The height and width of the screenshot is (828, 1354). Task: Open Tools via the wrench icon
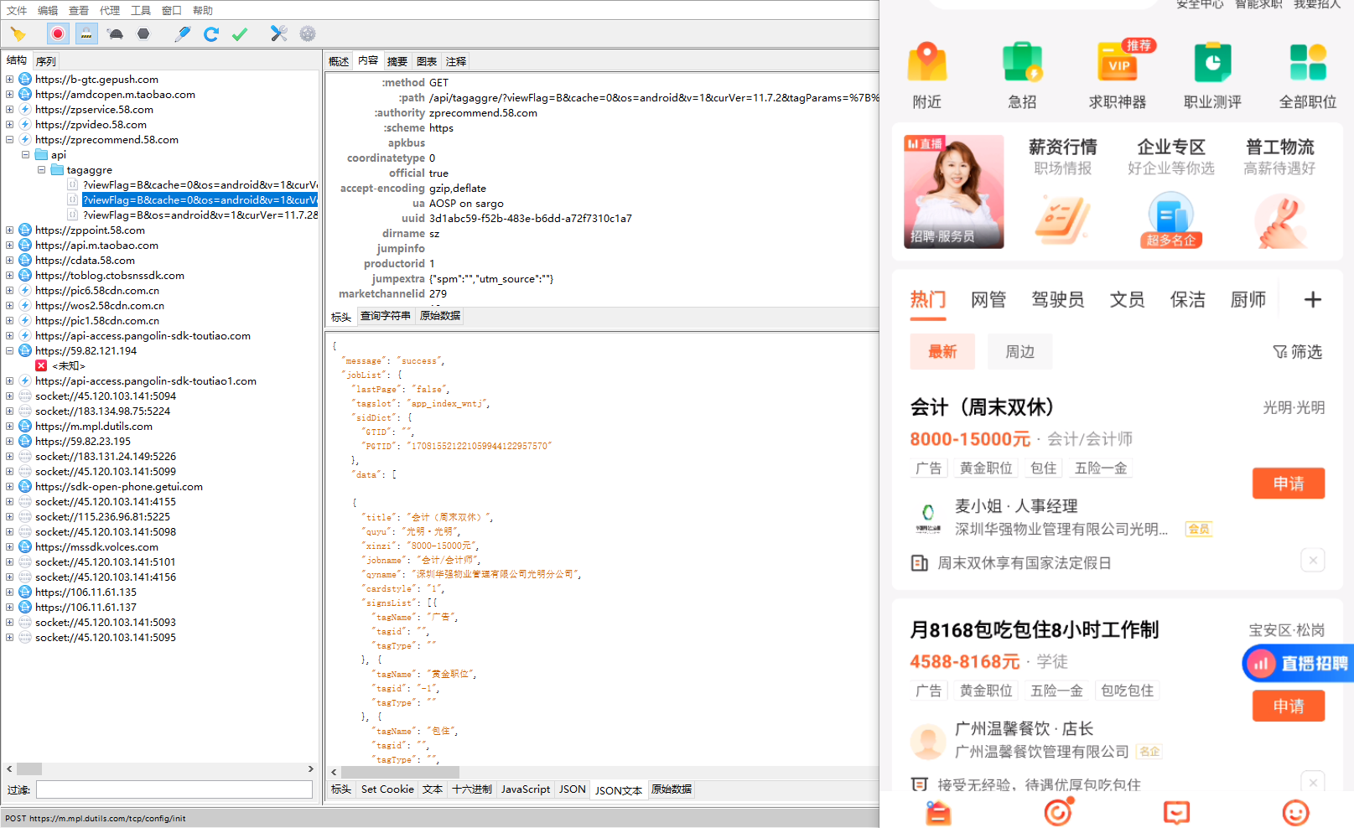pyautogui.click(x=279, y=34)
